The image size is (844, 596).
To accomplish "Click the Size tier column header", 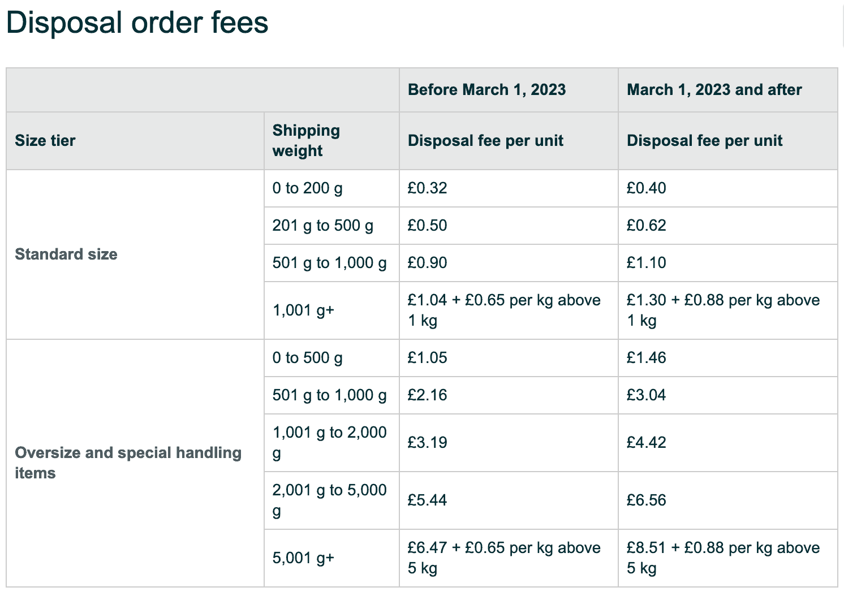I will pos(45,140).
